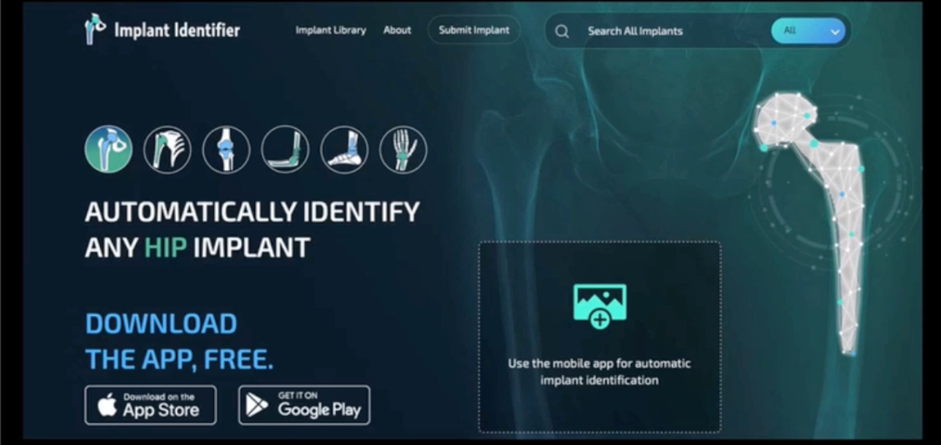Expand the All category dropdown
The image size is (941, 445).
[x=809, y=31]
